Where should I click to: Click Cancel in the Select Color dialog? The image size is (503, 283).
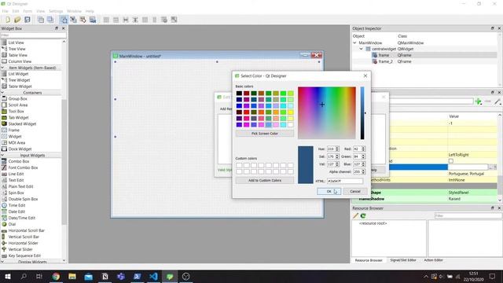pyautogui.click(x=355, y=191)
